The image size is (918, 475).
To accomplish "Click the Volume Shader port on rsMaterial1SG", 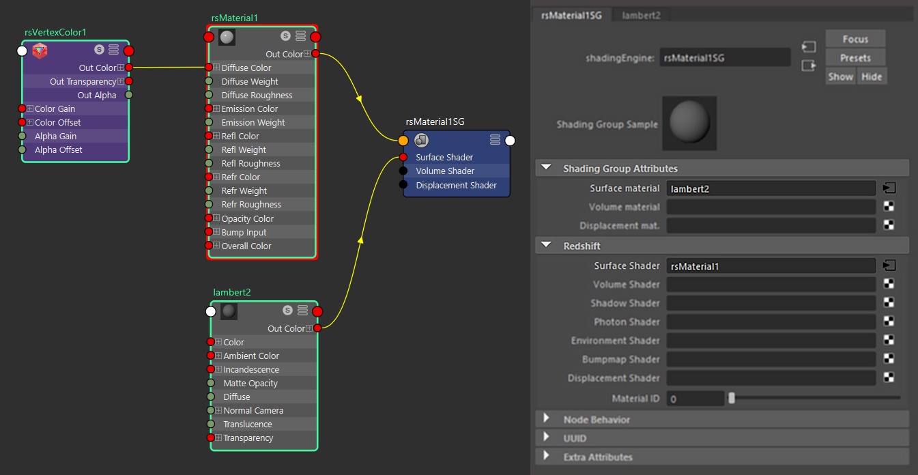I will tap(403, 171).
